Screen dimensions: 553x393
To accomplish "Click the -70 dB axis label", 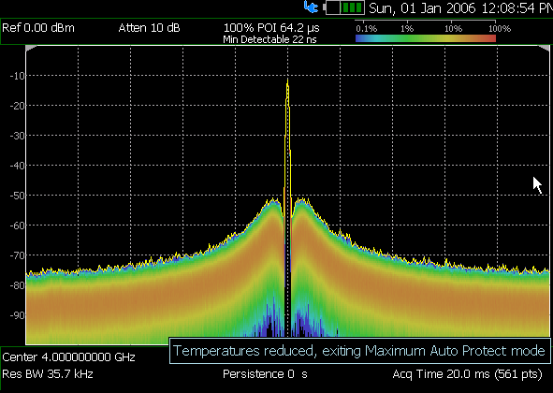I will (x=18, y=255).
